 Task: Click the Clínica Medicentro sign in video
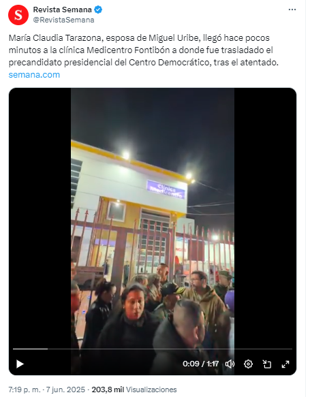(x=166, y=190)
